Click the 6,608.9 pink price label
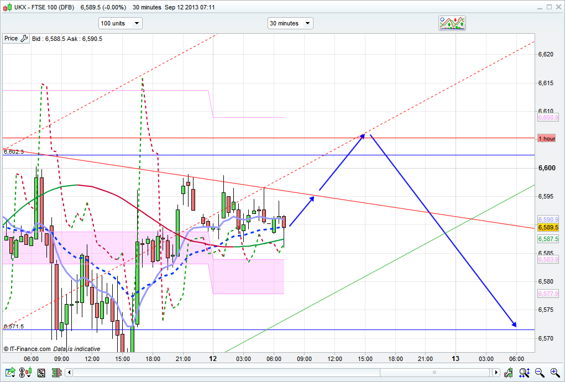The image size is (565, 382). [x=548, y=118]
